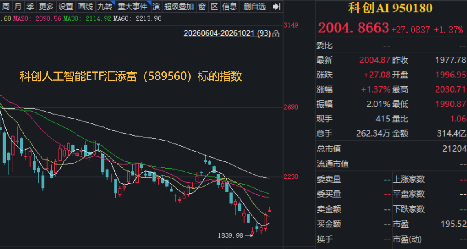Open the 更多 periods menu
467x249 pixels.
46,6
